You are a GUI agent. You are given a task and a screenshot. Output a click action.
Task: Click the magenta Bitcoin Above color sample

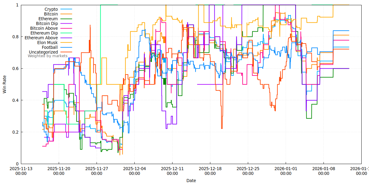[66, 28]
